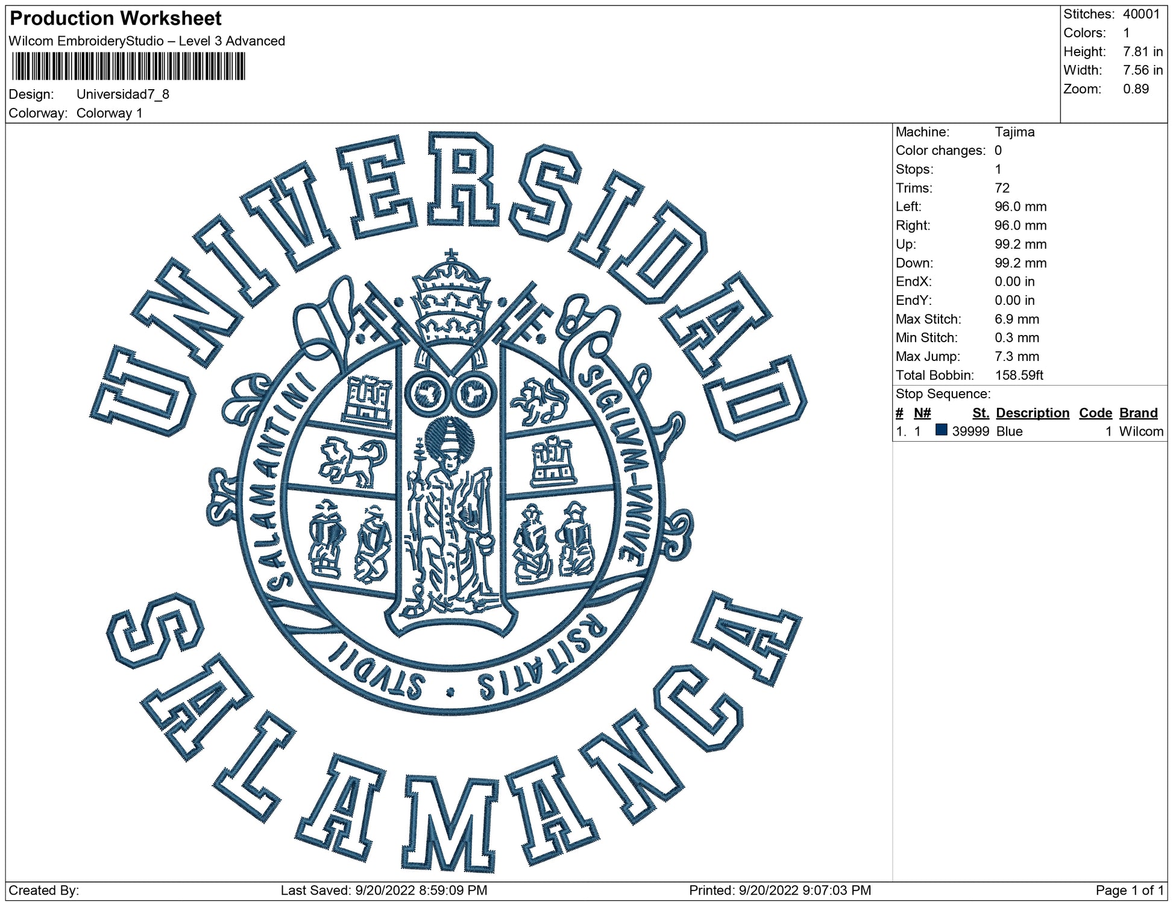Click the N# column header
The width and height of the screenshot is (1173, 902).
922,413
